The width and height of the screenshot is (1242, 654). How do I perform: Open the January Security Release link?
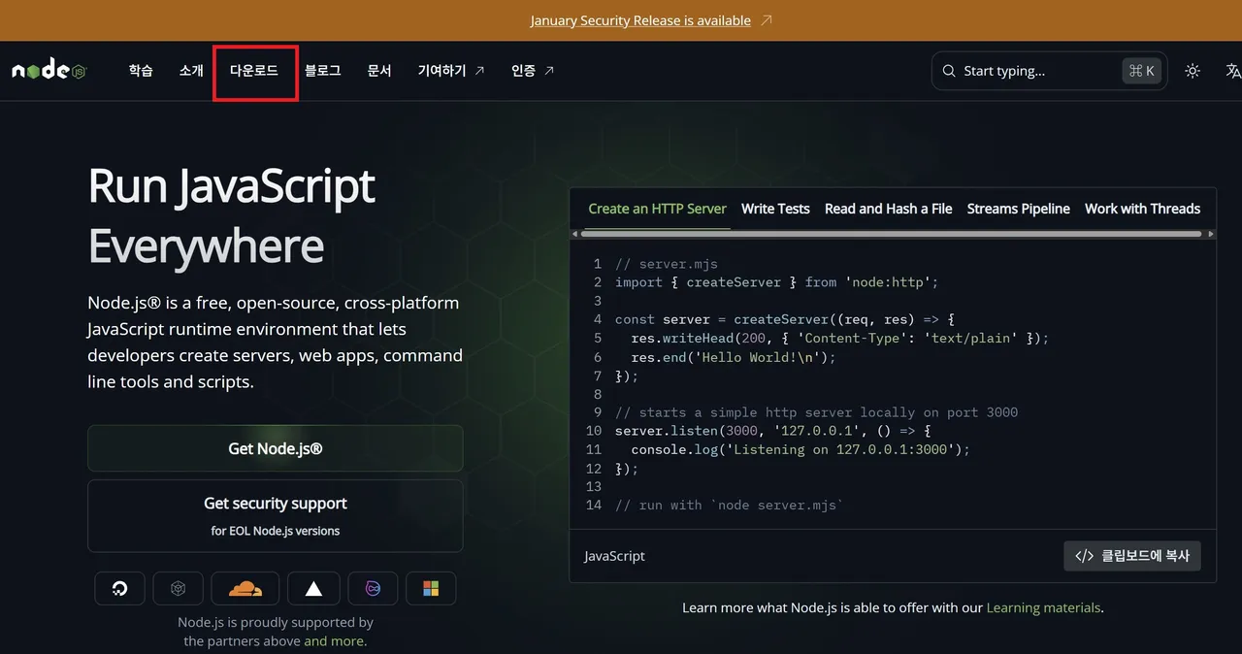639,19
